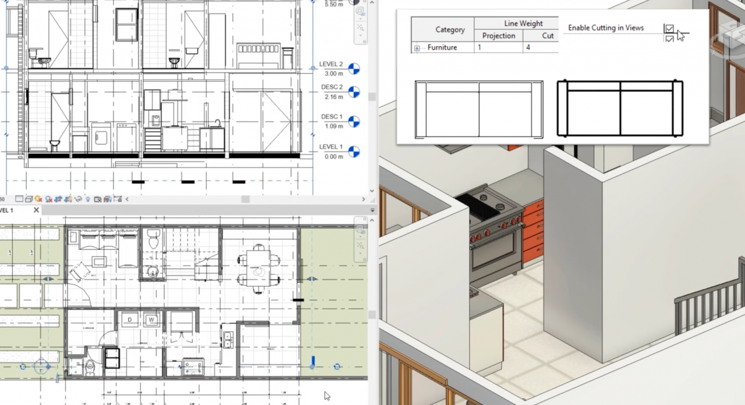745x405 pixels.
Task: Toggle the Enable Cutting in Views checkbox
Action: tap(669, 28)
